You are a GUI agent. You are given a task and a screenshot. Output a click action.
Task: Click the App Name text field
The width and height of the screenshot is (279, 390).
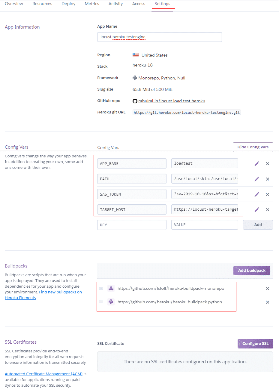pyautogui.click(x=159, y=37)
